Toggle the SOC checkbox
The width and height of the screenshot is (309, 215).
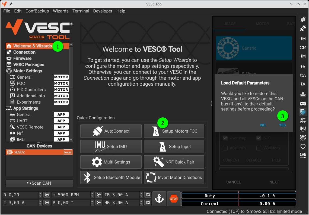point(259,138)
